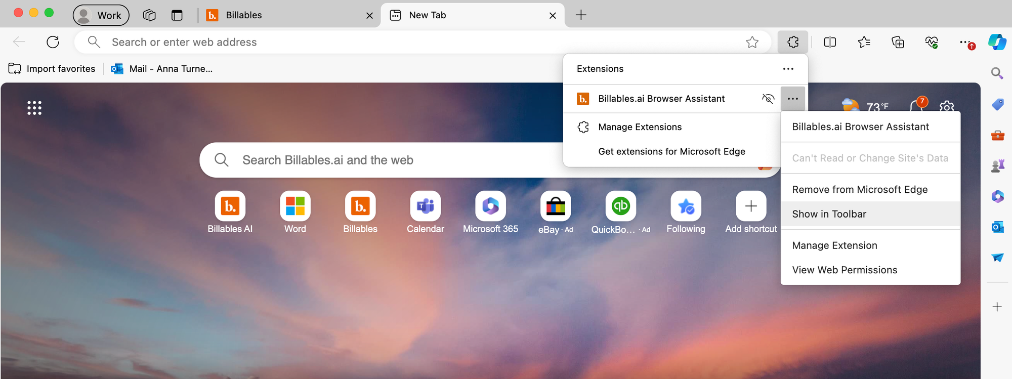Launch the Microsoft 365 shortcut tile

click(490, 206)
